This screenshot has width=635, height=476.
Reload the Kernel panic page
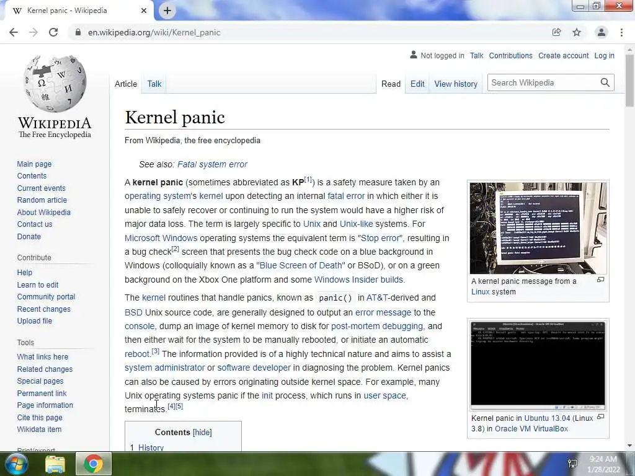[53, 32]
